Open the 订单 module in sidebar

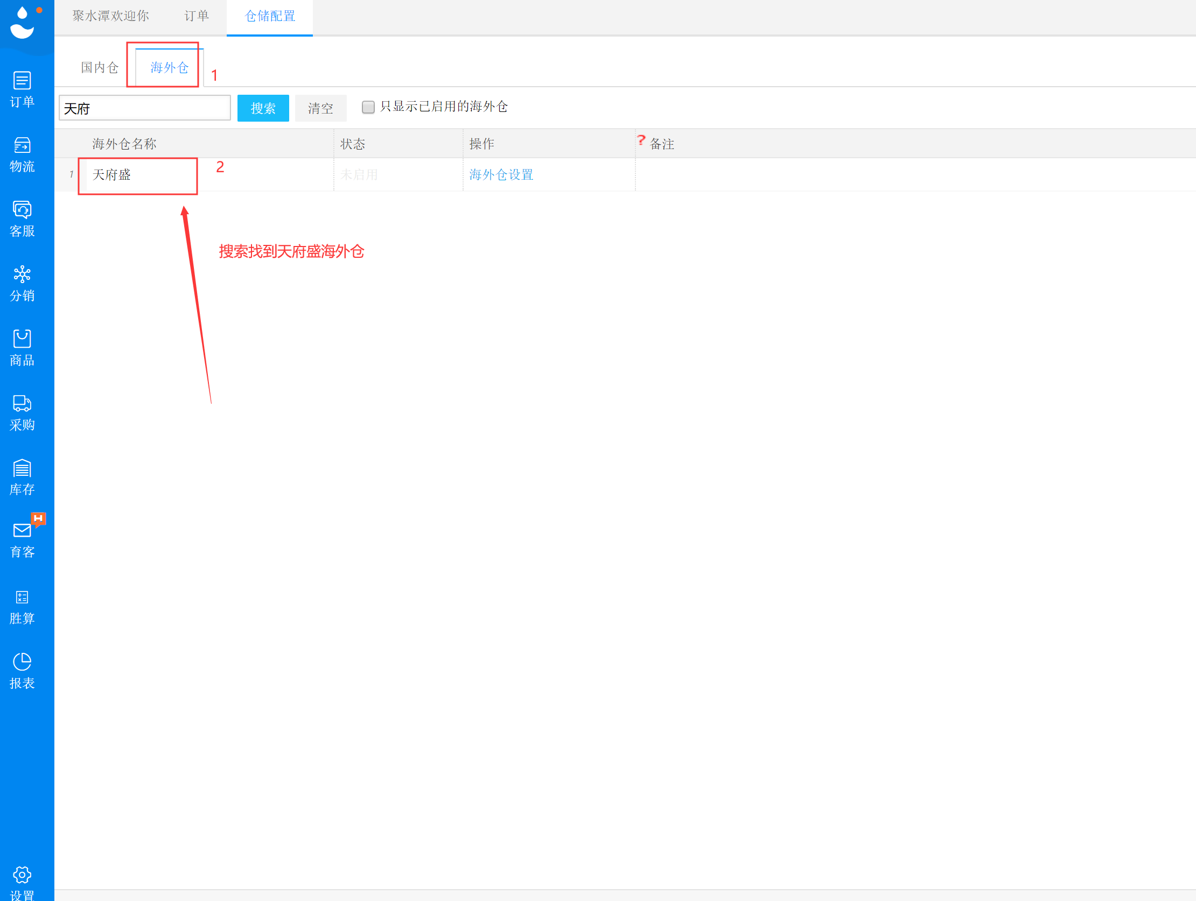pos(22,89)
